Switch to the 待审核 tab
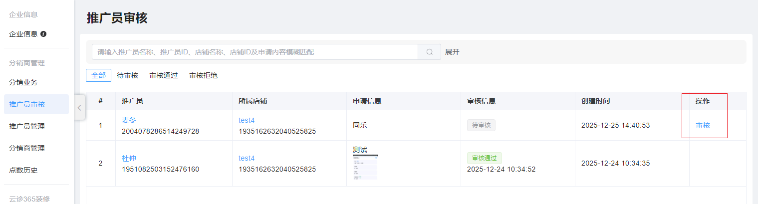The height and width of the screenshot is (204, 758). (x=127, y=75)
